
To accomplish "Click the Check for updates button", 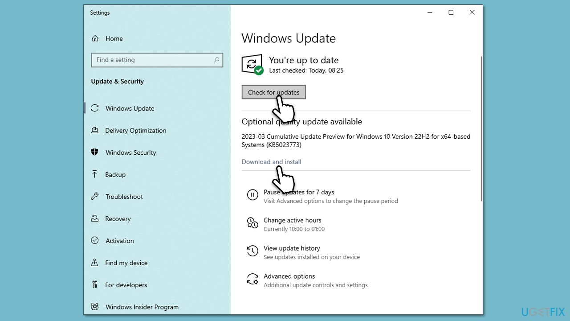I will tap(273, 92).
